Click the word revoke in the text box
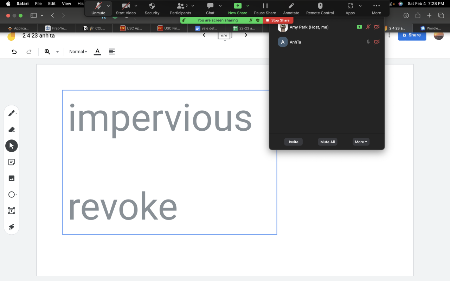 tap(122, 207)
